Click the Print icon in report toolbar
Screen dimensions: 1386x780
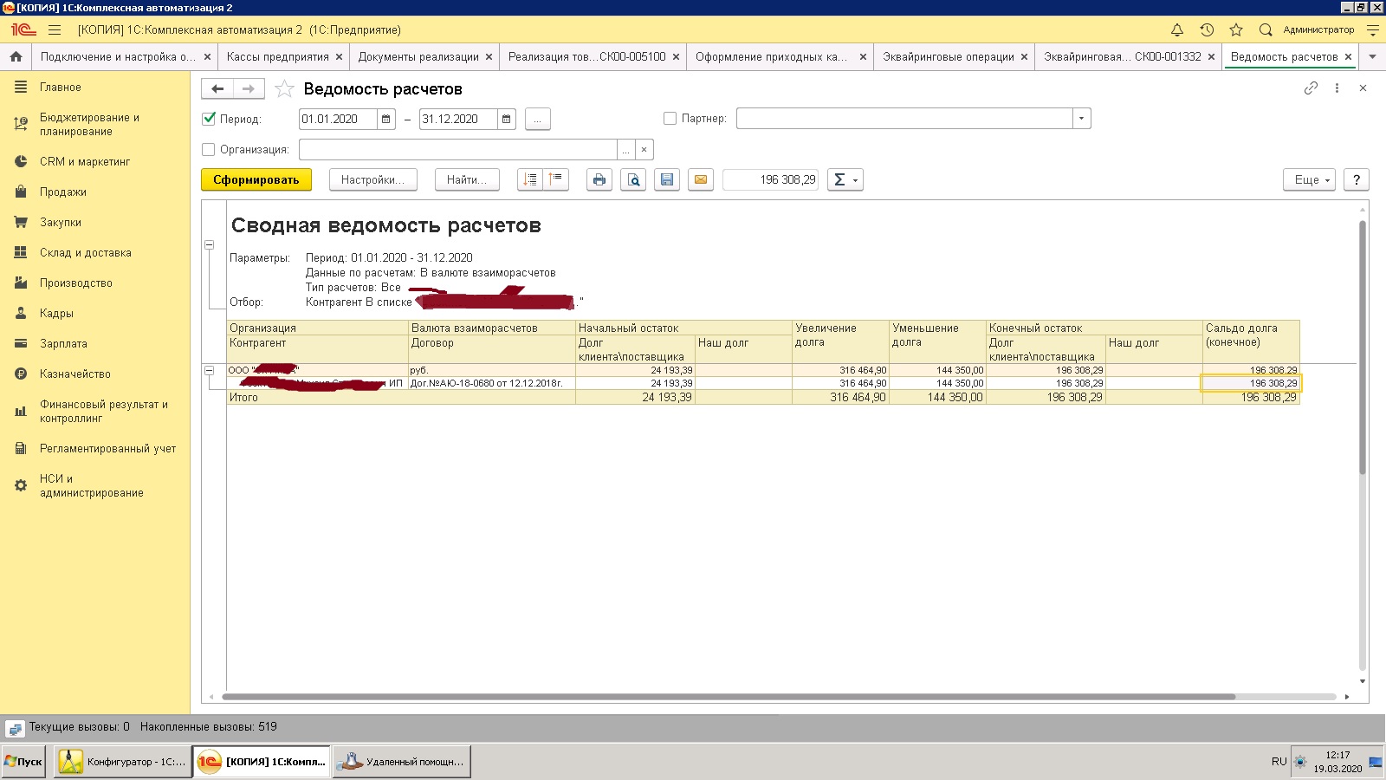click(x=599, y=179)
